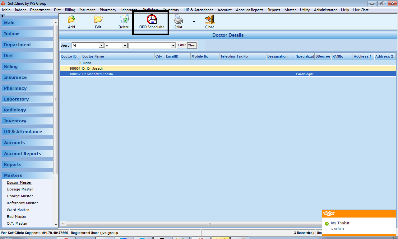Click the Skype notification logo

[x=329, y=213]
